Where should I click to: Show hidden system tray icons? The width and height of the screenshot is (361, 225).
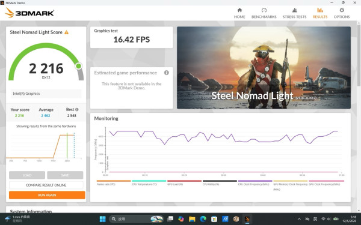(299, 219)
